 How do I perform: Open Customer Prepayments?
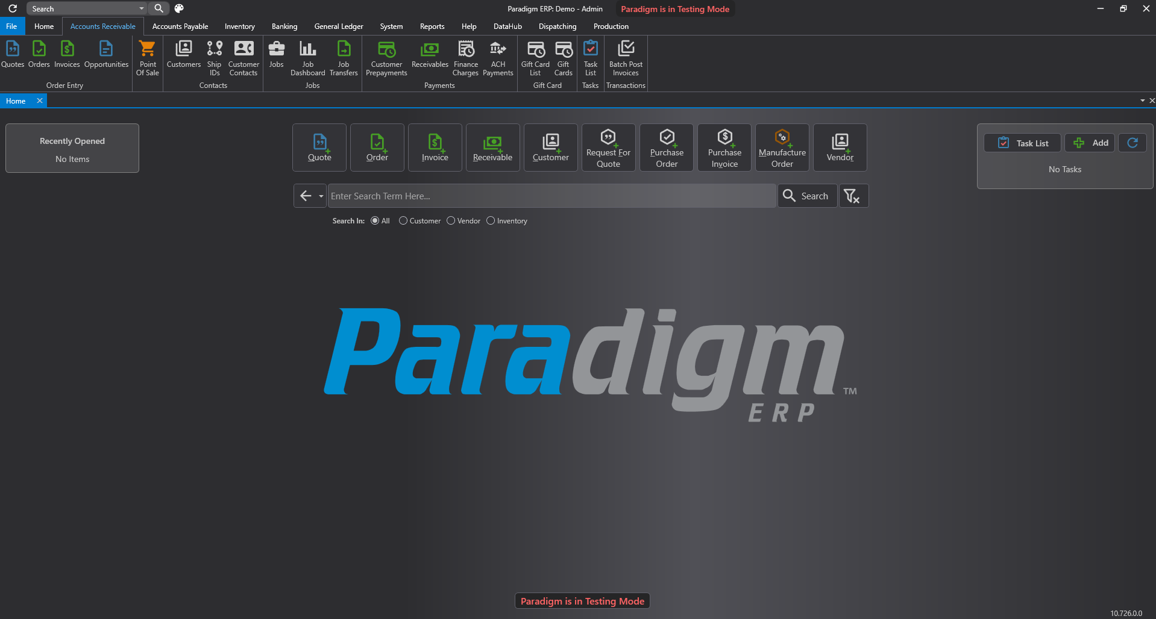(x=386, y=58)
